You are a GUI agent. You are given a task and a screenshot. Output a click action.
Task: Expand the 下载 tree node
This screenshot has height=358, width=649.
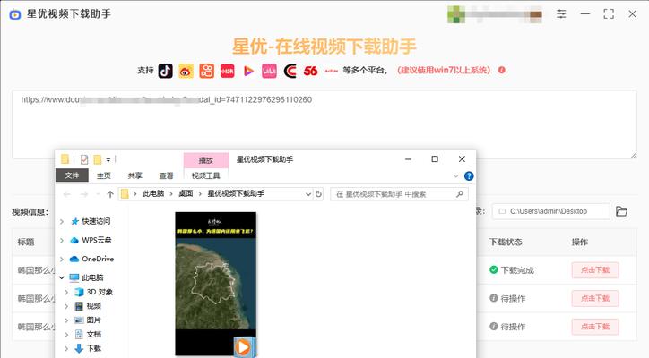pyautogui.click(x=66, y=348)
